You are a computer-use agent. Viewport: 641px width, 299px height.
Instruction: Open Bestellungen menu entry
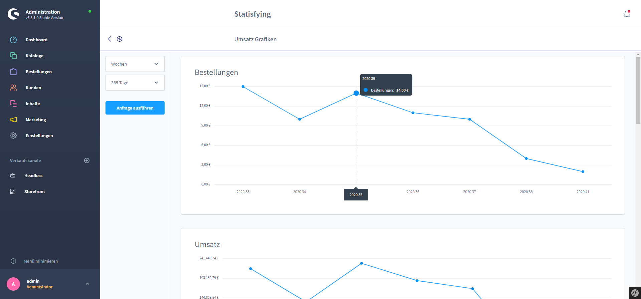click(39, 72)
